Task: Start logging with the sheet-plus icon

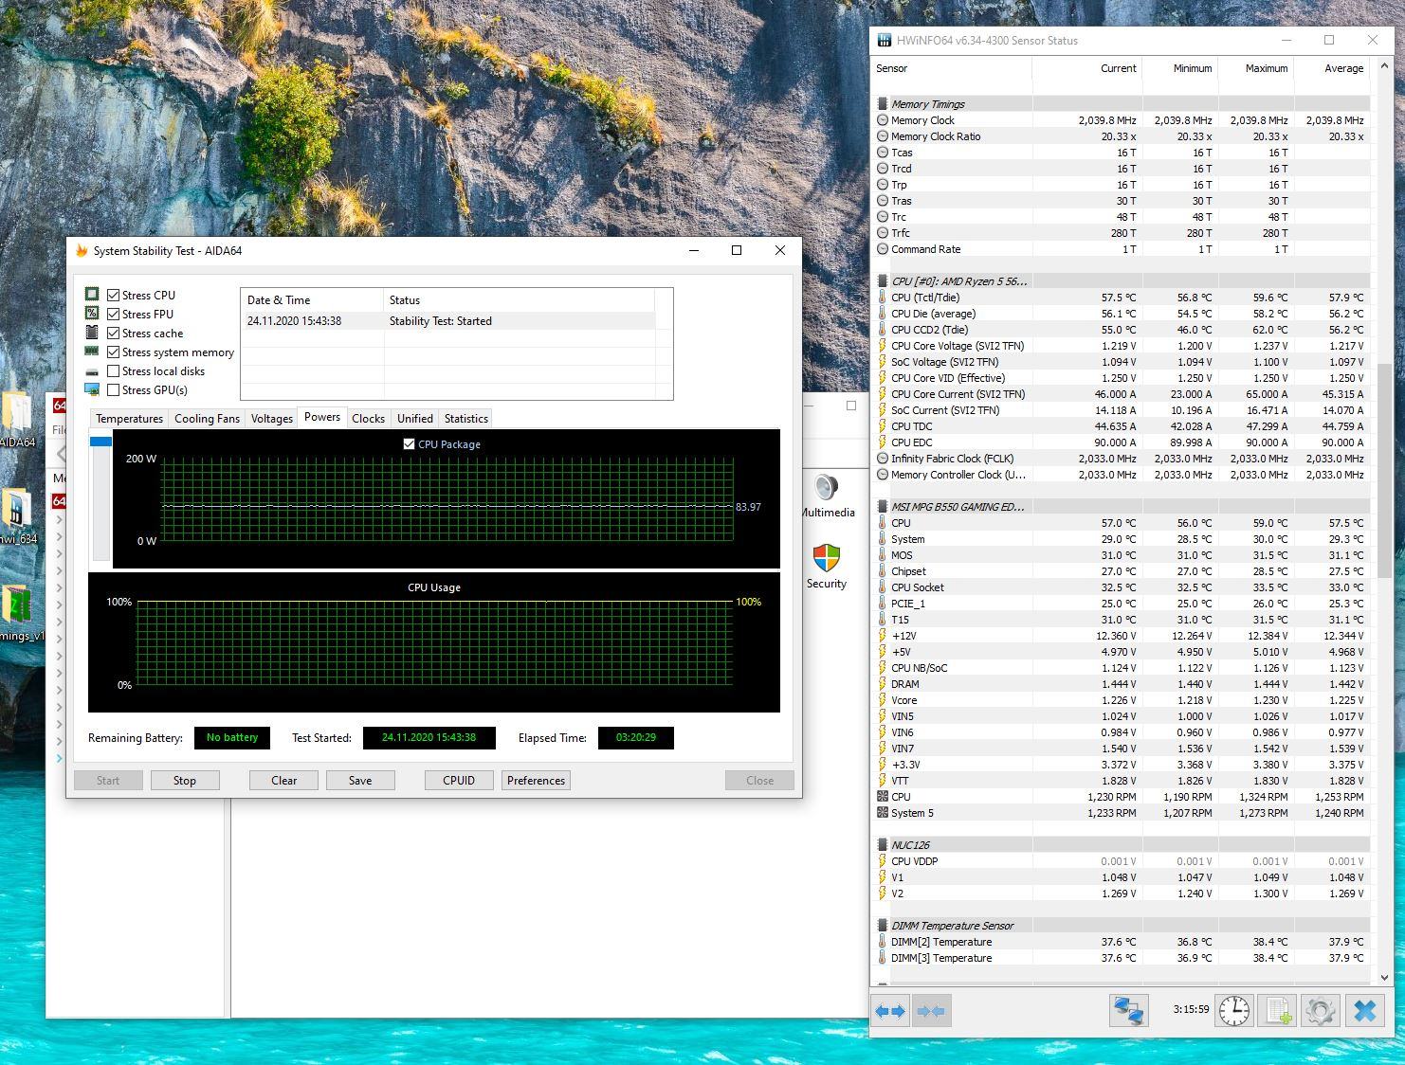Action: [1278, 1011]
